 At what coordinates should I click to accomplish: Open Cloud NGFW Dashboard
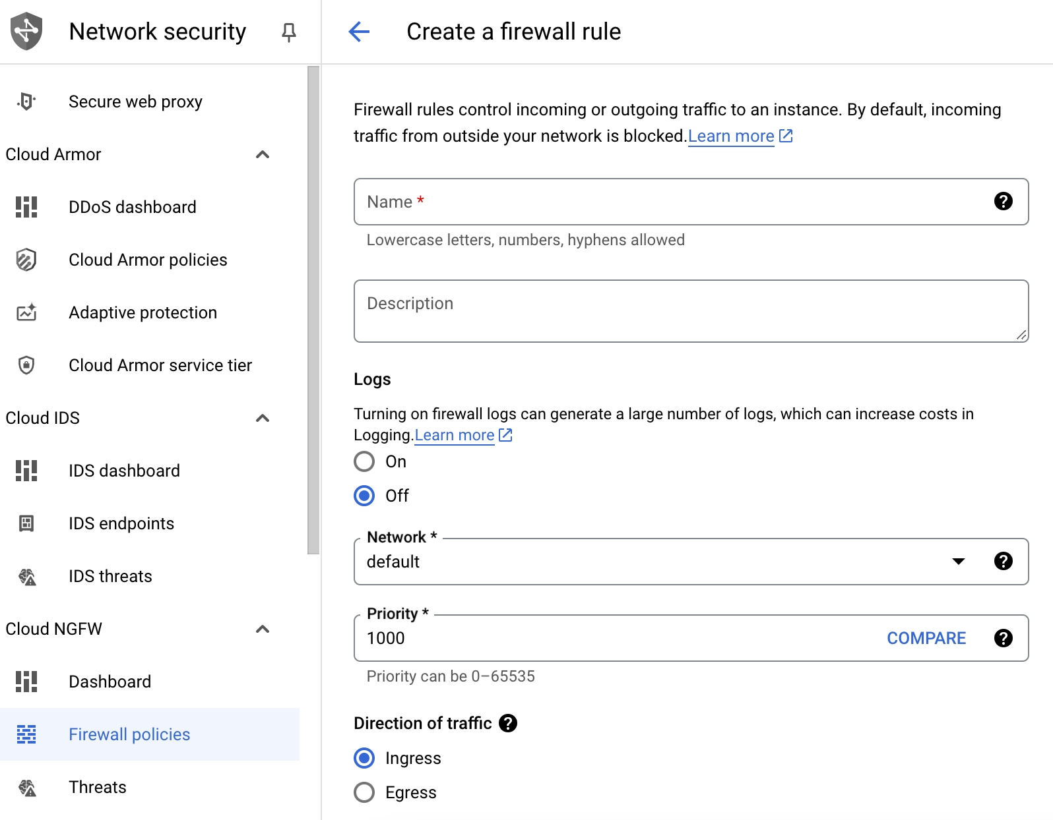[x=110, y=682]
